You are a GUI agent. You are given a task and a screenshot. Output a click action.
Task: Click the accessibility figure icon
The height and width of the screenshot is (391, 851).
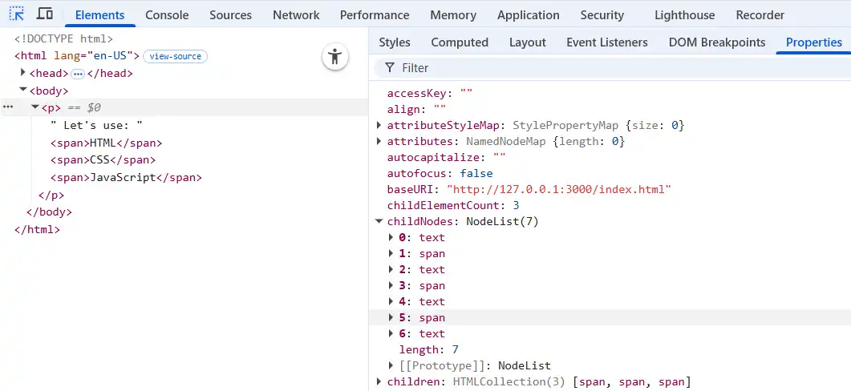[x=335, y=57]
